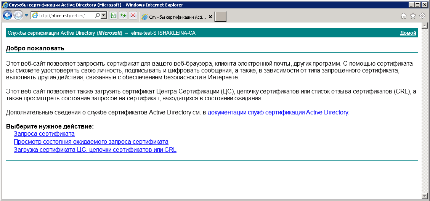This screenshot has width=430, height=201.
Task: Stop loading with the red X icon
Action: pyautogui.click(x=133, y=16)
